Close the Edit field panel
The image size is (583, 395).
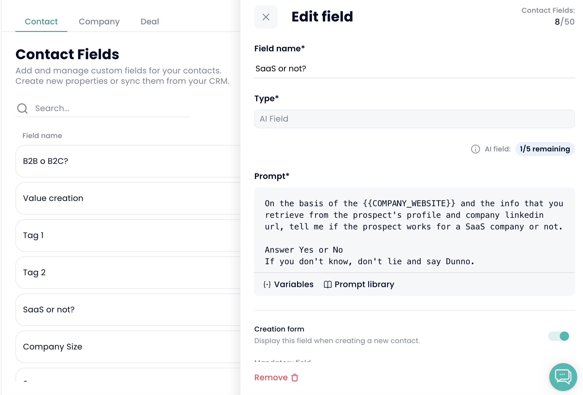[266, 17]
